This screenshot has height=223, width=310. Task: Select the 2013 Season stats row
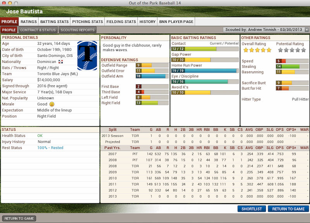click(x=205, y=136)
